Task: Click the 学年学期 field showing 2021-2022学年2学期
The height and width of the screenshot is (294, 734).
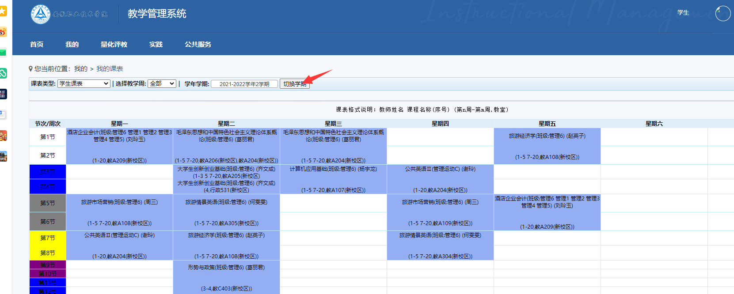Action: click(x=244, y=84)
